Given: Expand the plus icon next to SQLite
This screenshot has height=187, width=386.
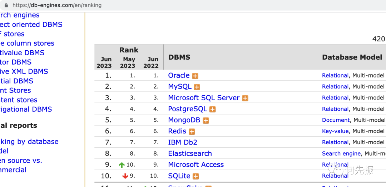Looking at the screenshot, I should pyautogui.click(x=196, y=176).
